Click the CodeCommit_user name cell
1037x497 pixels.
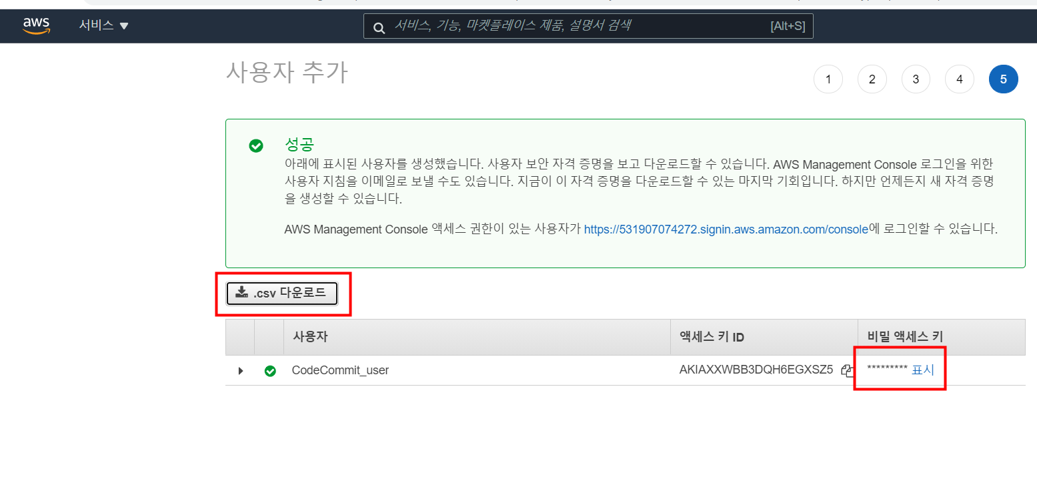[340, 370]
